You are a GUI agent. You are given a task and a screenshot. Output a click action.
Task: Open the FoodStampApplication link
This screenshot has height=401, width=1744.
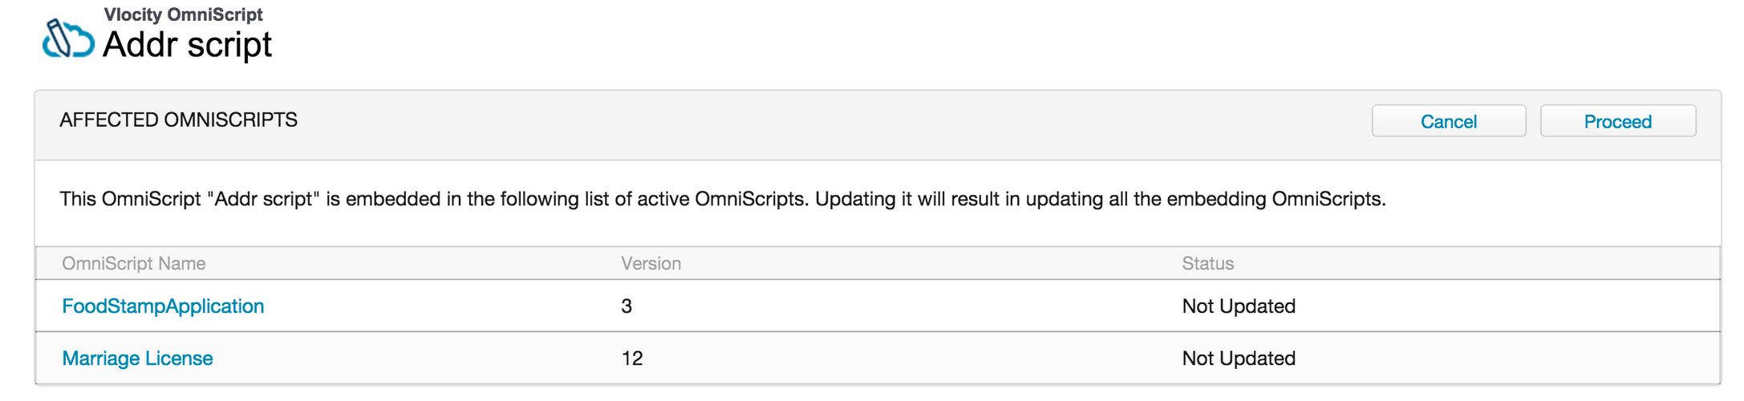(163, 306)
